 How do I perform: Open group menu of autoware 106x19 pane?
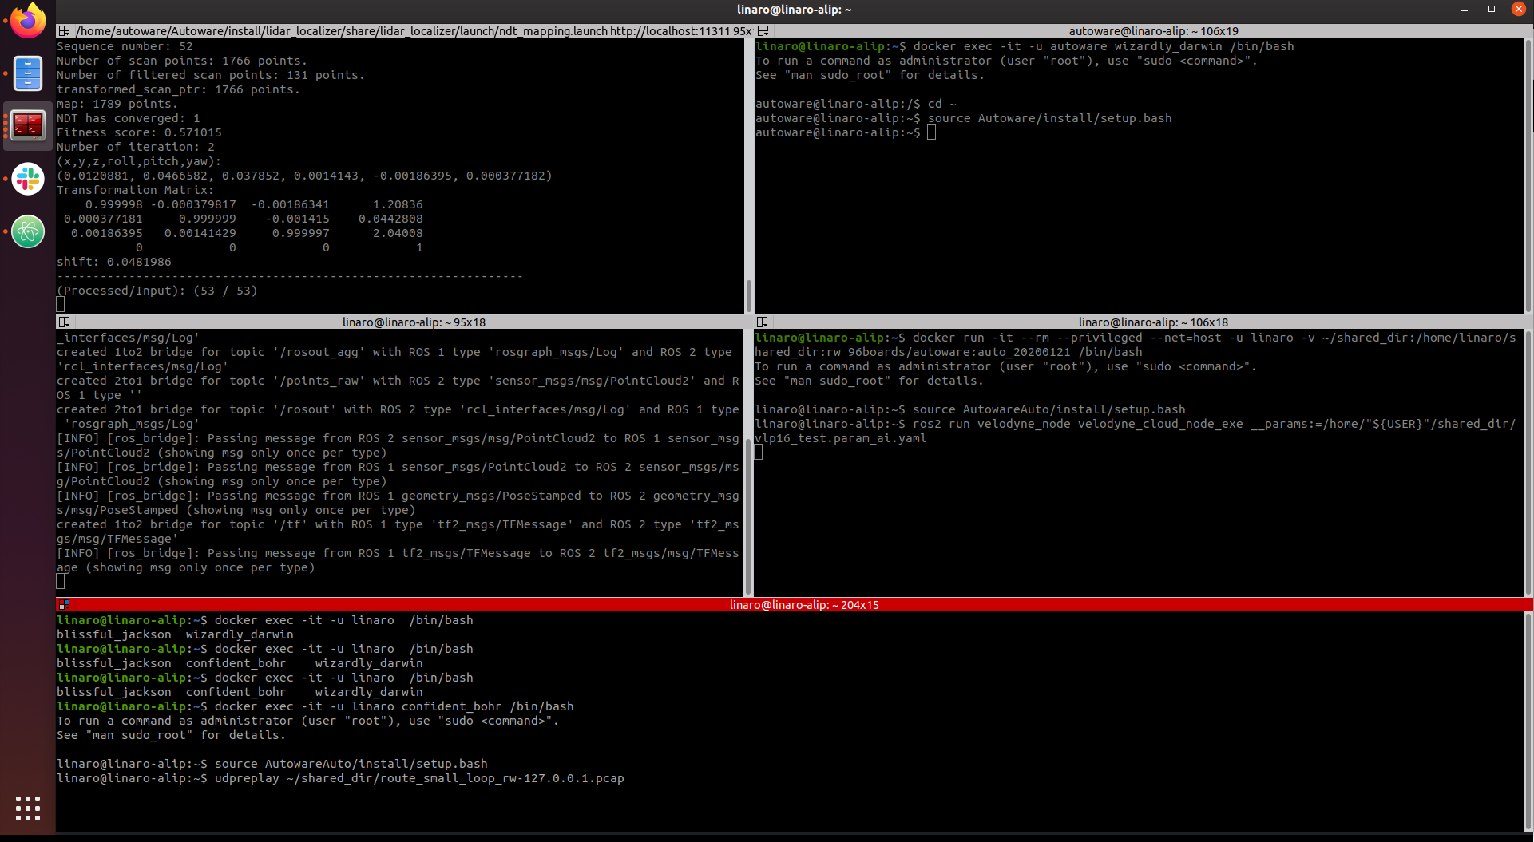coord(763,31)
